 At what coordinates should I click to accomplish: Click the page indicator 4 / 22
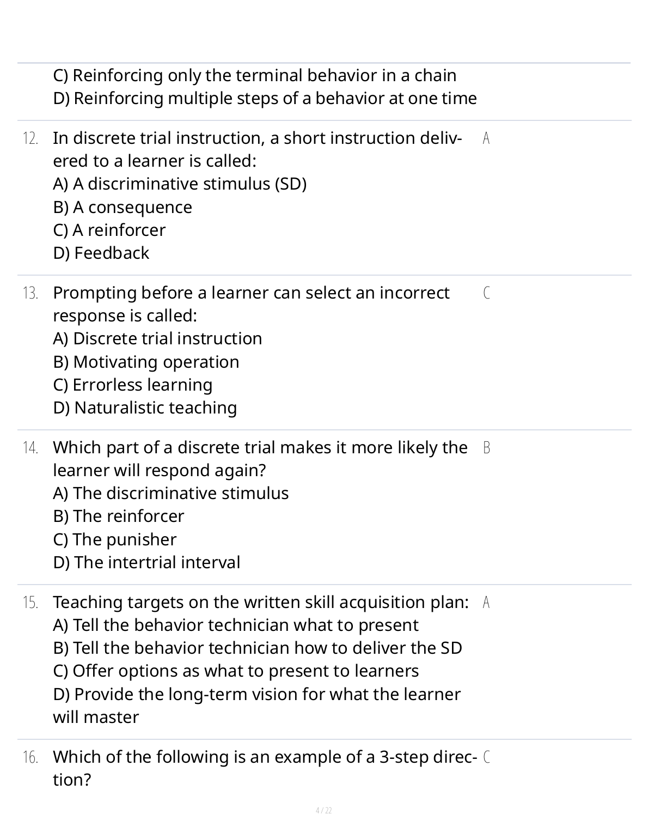click(324, 811)
